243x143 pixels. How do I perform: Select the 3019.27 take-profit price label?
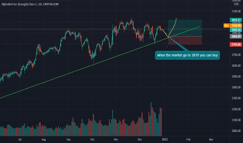(236, 20)
